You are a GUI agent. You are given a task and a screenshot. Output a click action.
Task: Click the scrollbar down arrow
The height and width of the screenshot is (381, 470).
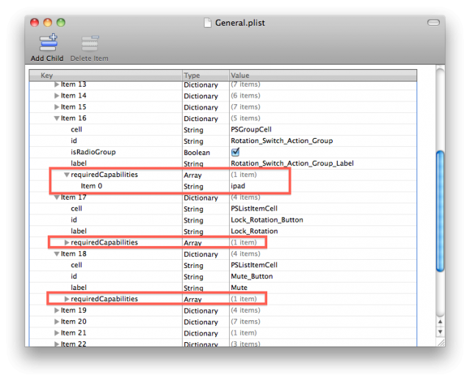tap(440, 332)
